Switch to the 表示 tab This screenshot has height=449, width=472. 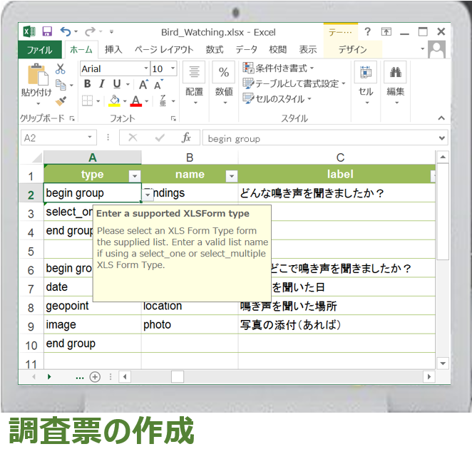pyautogui.click(x=307, y=50)
